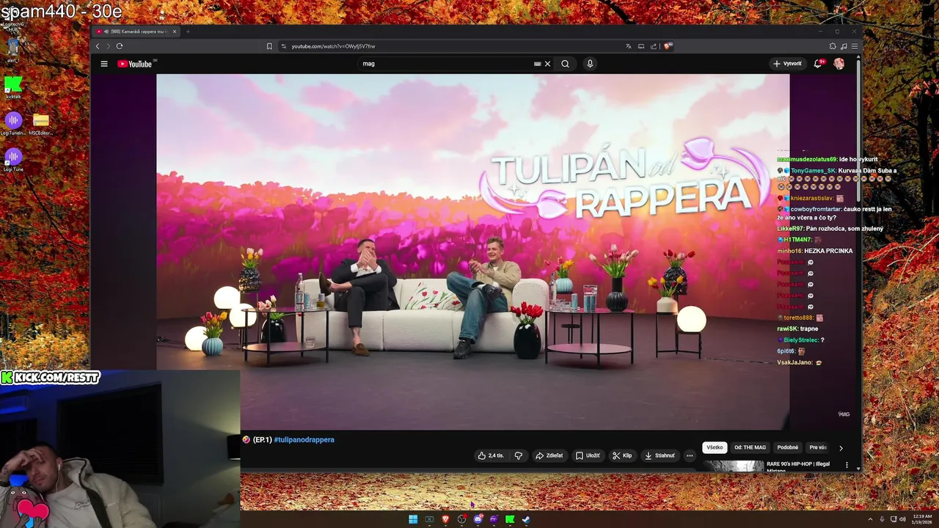
Task: Open the MSCEditor desktop folder
Action: pos(40,124)
